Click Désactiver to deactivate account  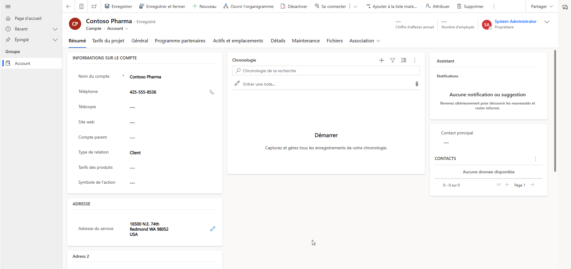point(294,6)
